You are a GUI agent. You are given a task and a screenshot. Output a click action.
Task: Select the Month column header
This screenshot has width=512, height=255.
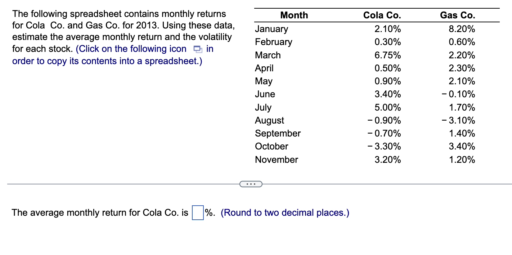[294, 15]
